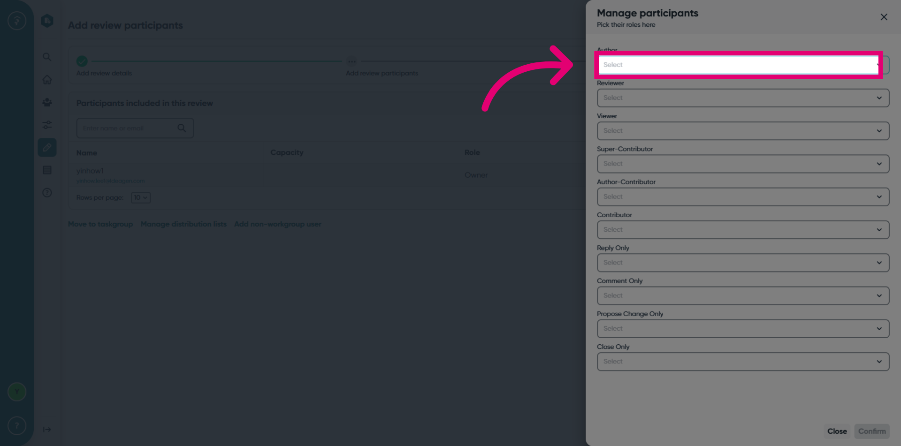
Task: Open the user avatar at bottom left
Action: click(17, 392)
